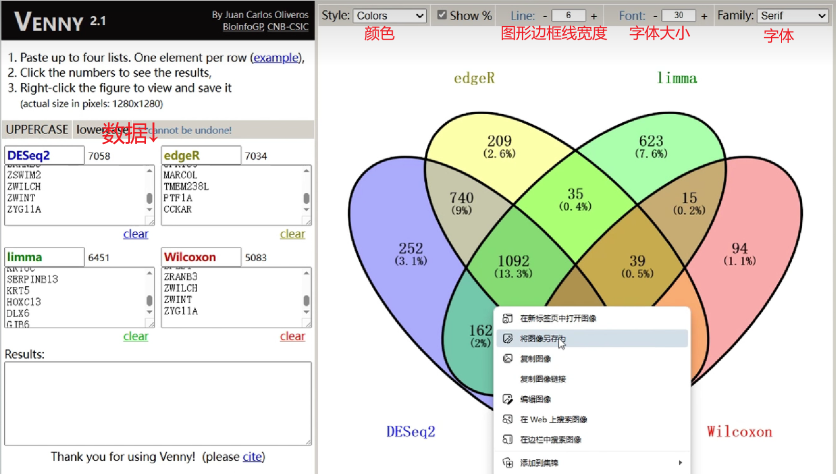This screenshot has height=474, width=836.
Task: Open the CNB-CSIC link
Action: (x=288, y=27)
